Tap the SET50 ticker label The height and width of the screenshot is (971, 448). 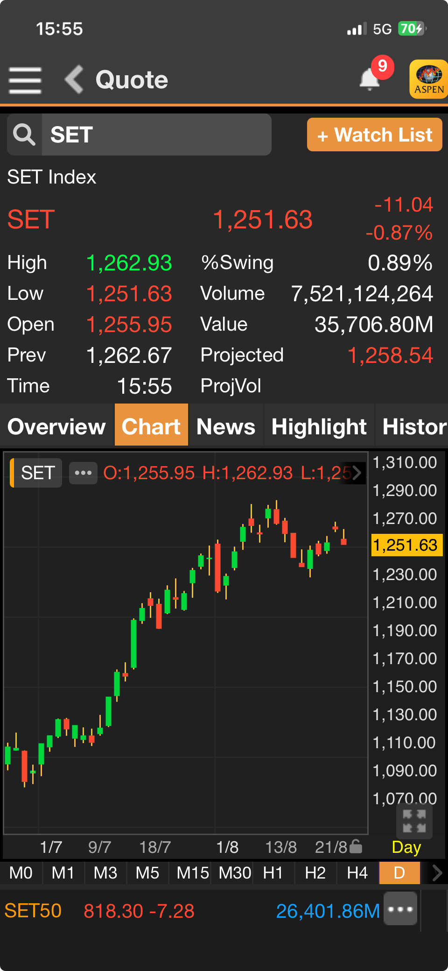pyautogui.click(x=33, y=911)
